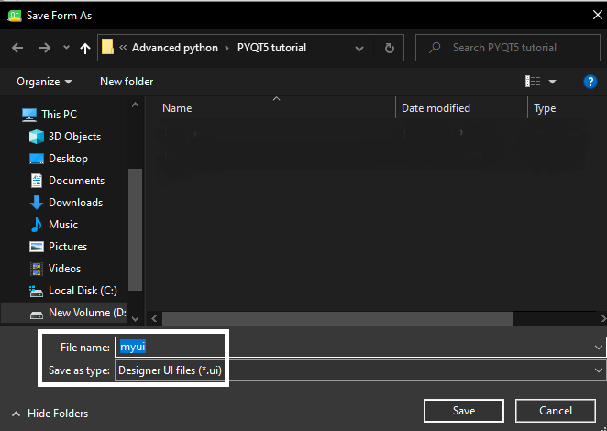Refresh the current folder view
Viewport: 607px width, 431px height.
[x=390, y=48]
